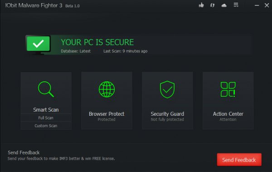Screen dimensions: 272x172
Task: Open the cloud icon in title bar
Action: 224,5
